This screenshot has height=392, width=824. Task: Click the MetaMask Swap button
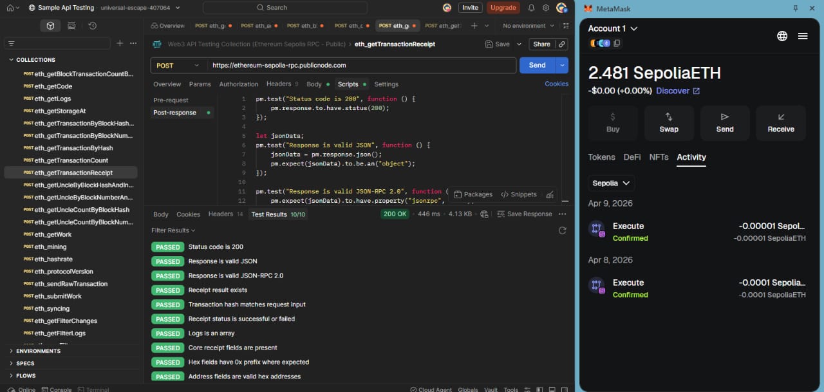(669, 123)
